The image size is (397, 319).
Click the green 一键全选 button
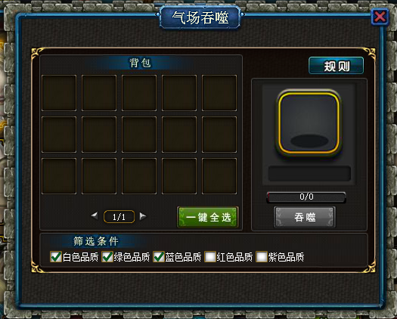(208, 217)
